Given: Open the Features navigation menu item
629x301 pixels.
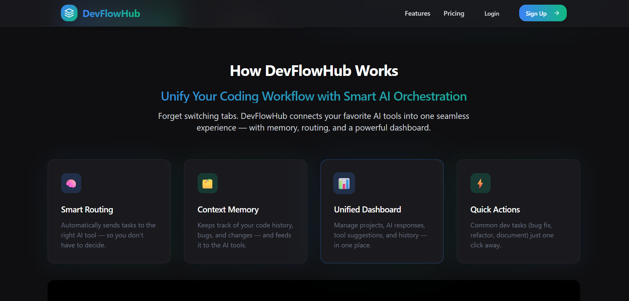Looking at the screenshot, I should [x=417, y=13].
